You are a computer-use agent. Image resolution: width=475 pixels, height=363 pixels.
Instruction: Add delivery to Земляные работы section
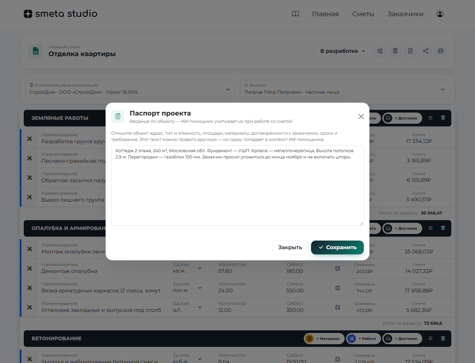[402, 118]
